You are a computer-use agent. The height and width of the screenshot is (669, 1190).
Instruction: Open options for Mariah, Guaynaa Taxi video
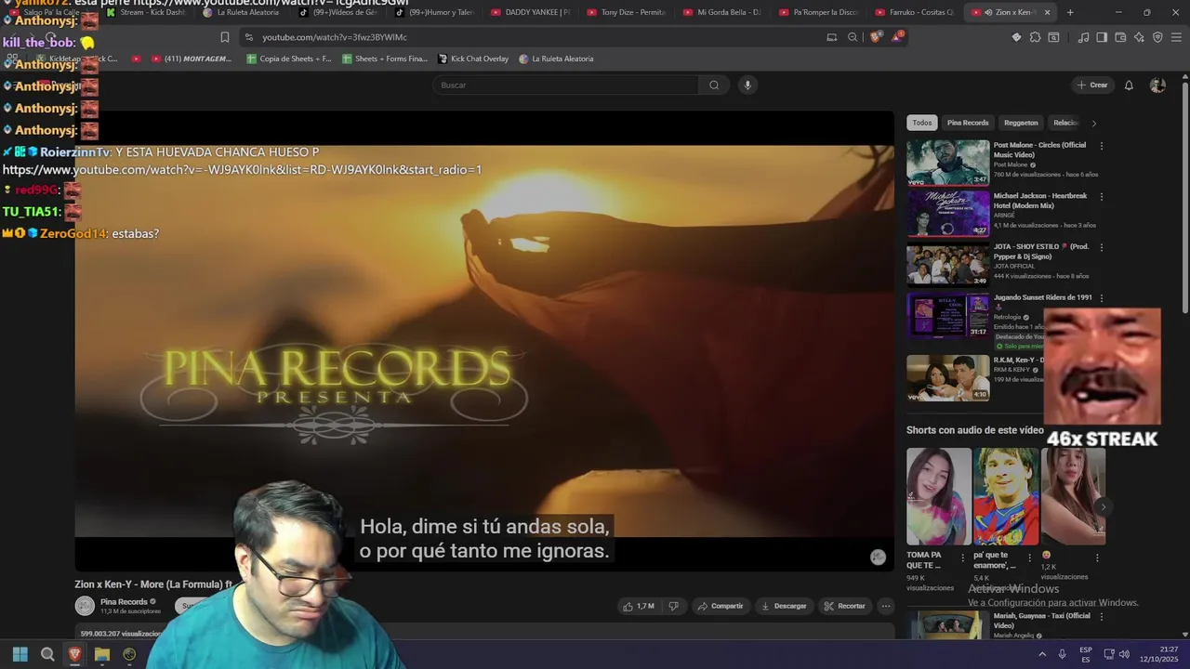[1102, 616]
